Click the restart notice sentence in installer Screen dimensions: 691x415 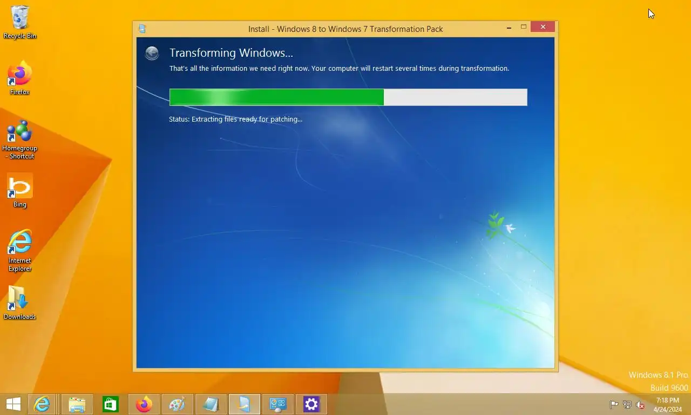pos(339,69)
